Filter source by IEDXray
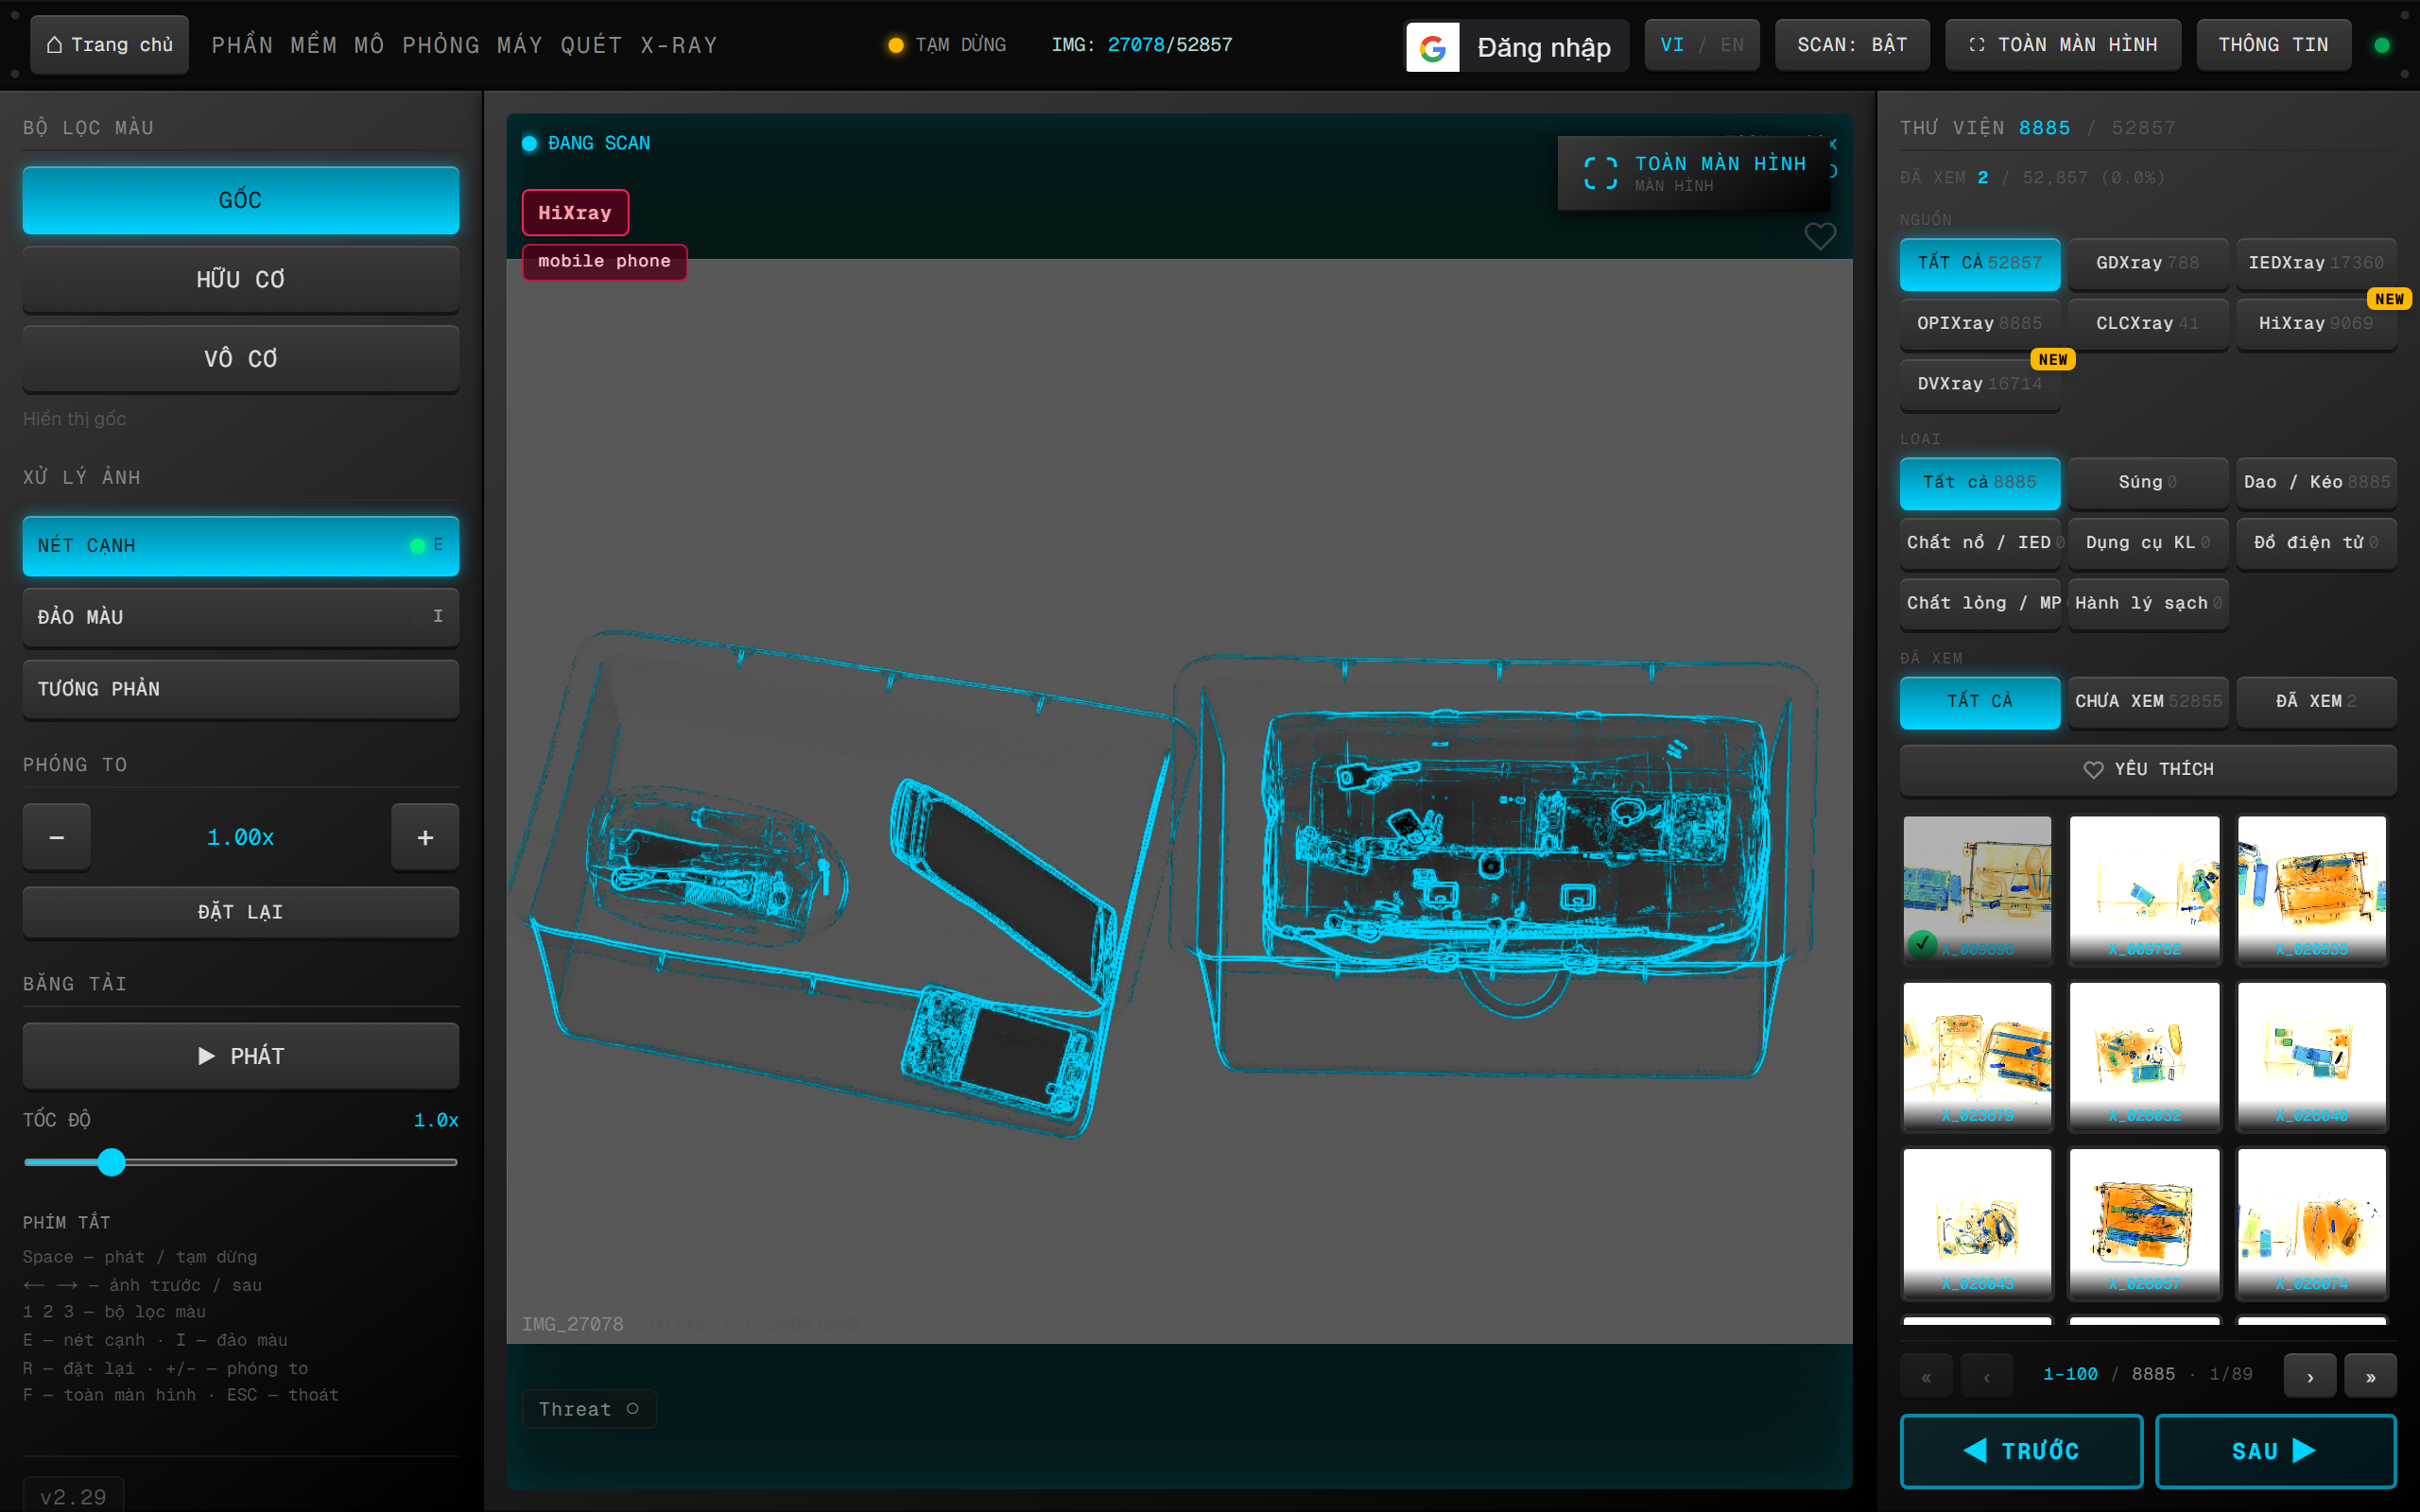Viewport: 2420px width, 1512px height. [2316, 263]
